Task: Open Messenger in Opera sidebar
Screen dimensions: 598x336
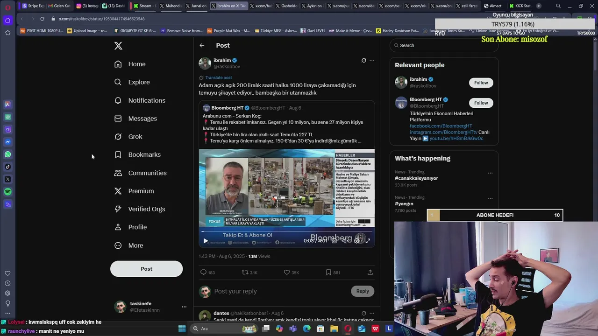Action: click(7, 142)
